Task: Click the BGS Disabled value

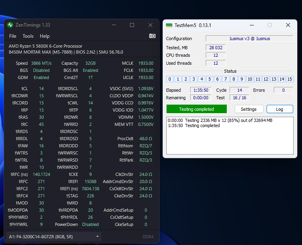Action: [x=41, y=70]
